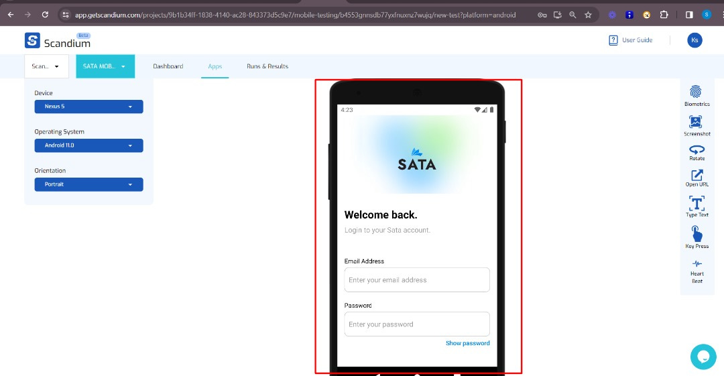Image resolution: width=724 pixels, height=376 pixels.
Task: Toggle the browser side panel
Action: tap(689, 15)
